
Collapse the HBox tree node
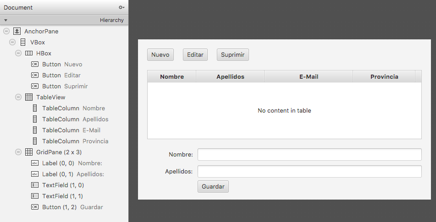click(18, 54)
